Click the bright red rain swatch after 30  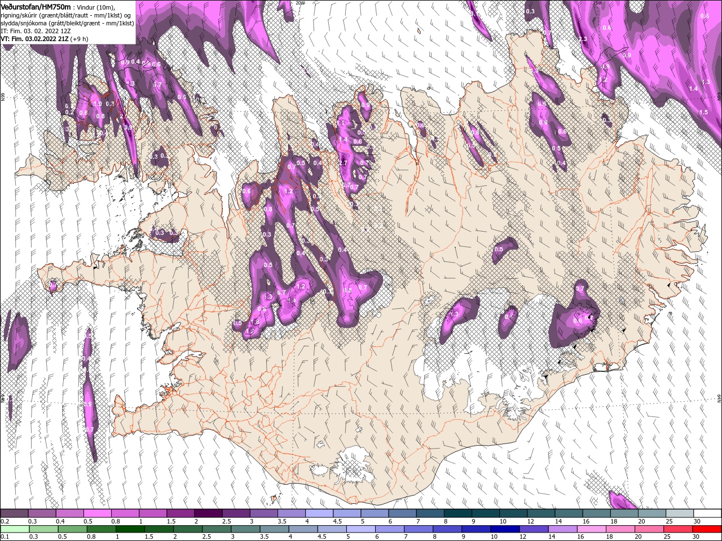[707, 529]
